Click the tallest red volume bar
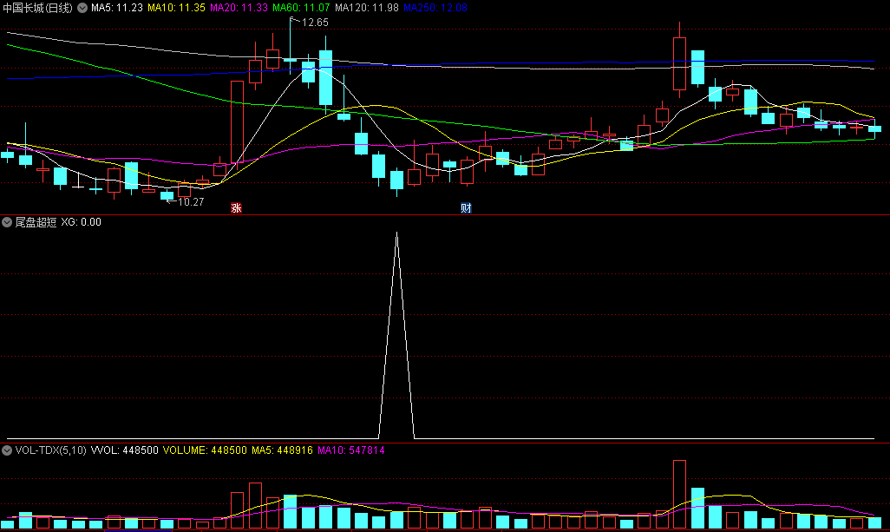The width and height of the screenshot is (890, 532). [x=679, y=495]
